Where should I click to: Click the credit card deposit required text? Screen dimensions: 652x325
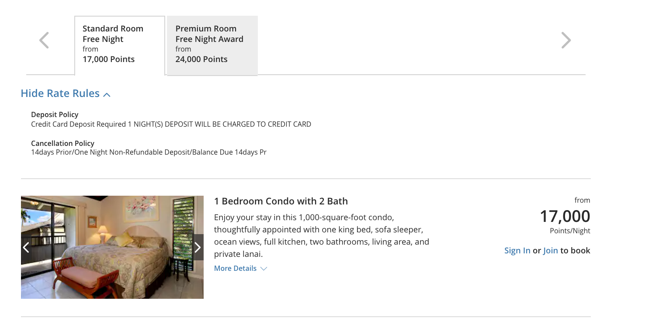point(171,124)
